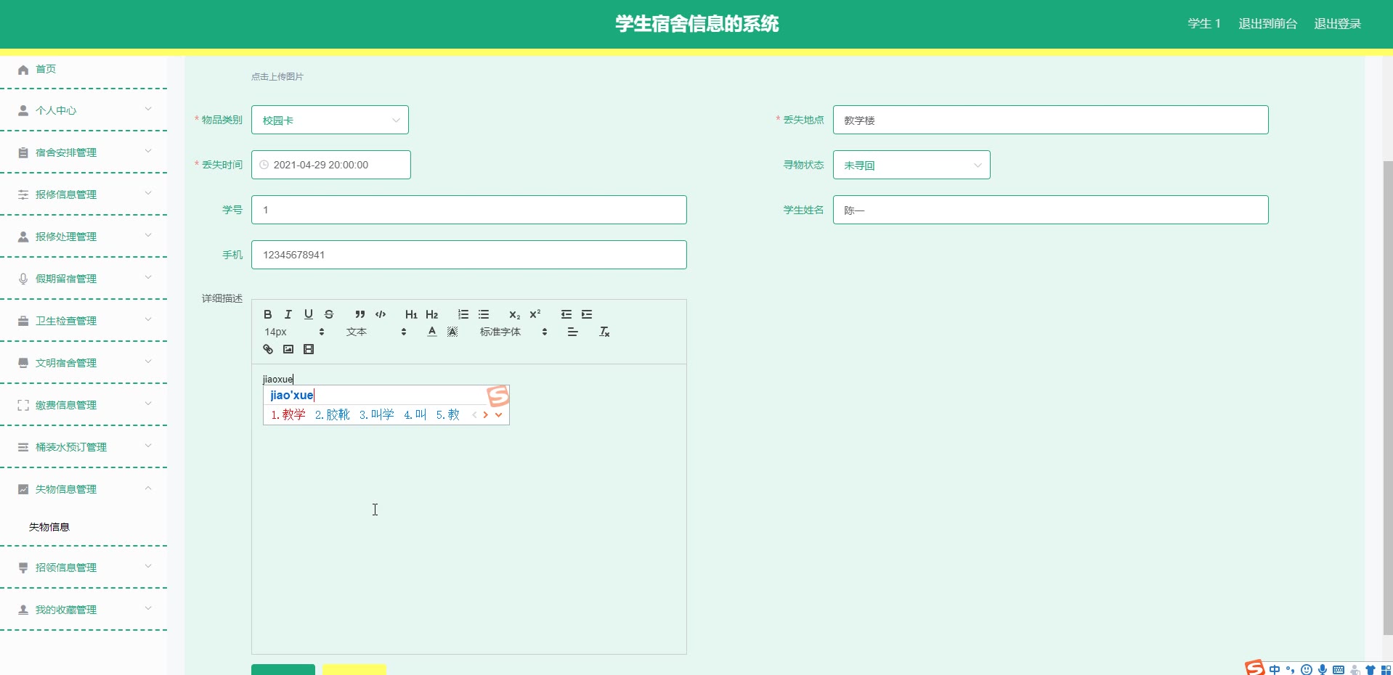Apply underline in the rich text editor
The width and height of the screenshot is (1393, 675).
308,314
